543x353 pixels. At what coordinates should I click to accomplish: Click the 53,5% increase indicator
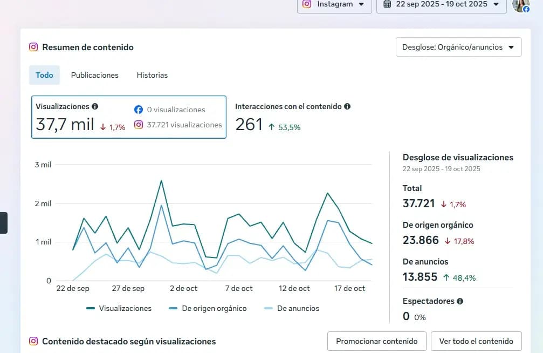point(284,127)
